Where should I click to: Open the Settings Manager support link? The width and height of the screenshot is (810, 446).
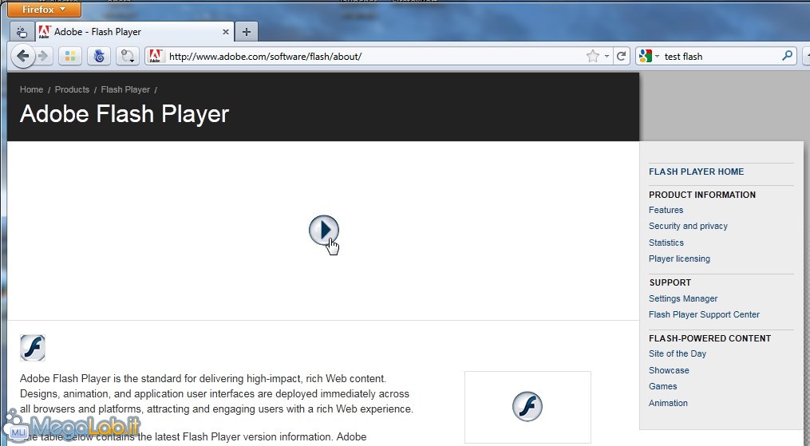click(683, 298)
